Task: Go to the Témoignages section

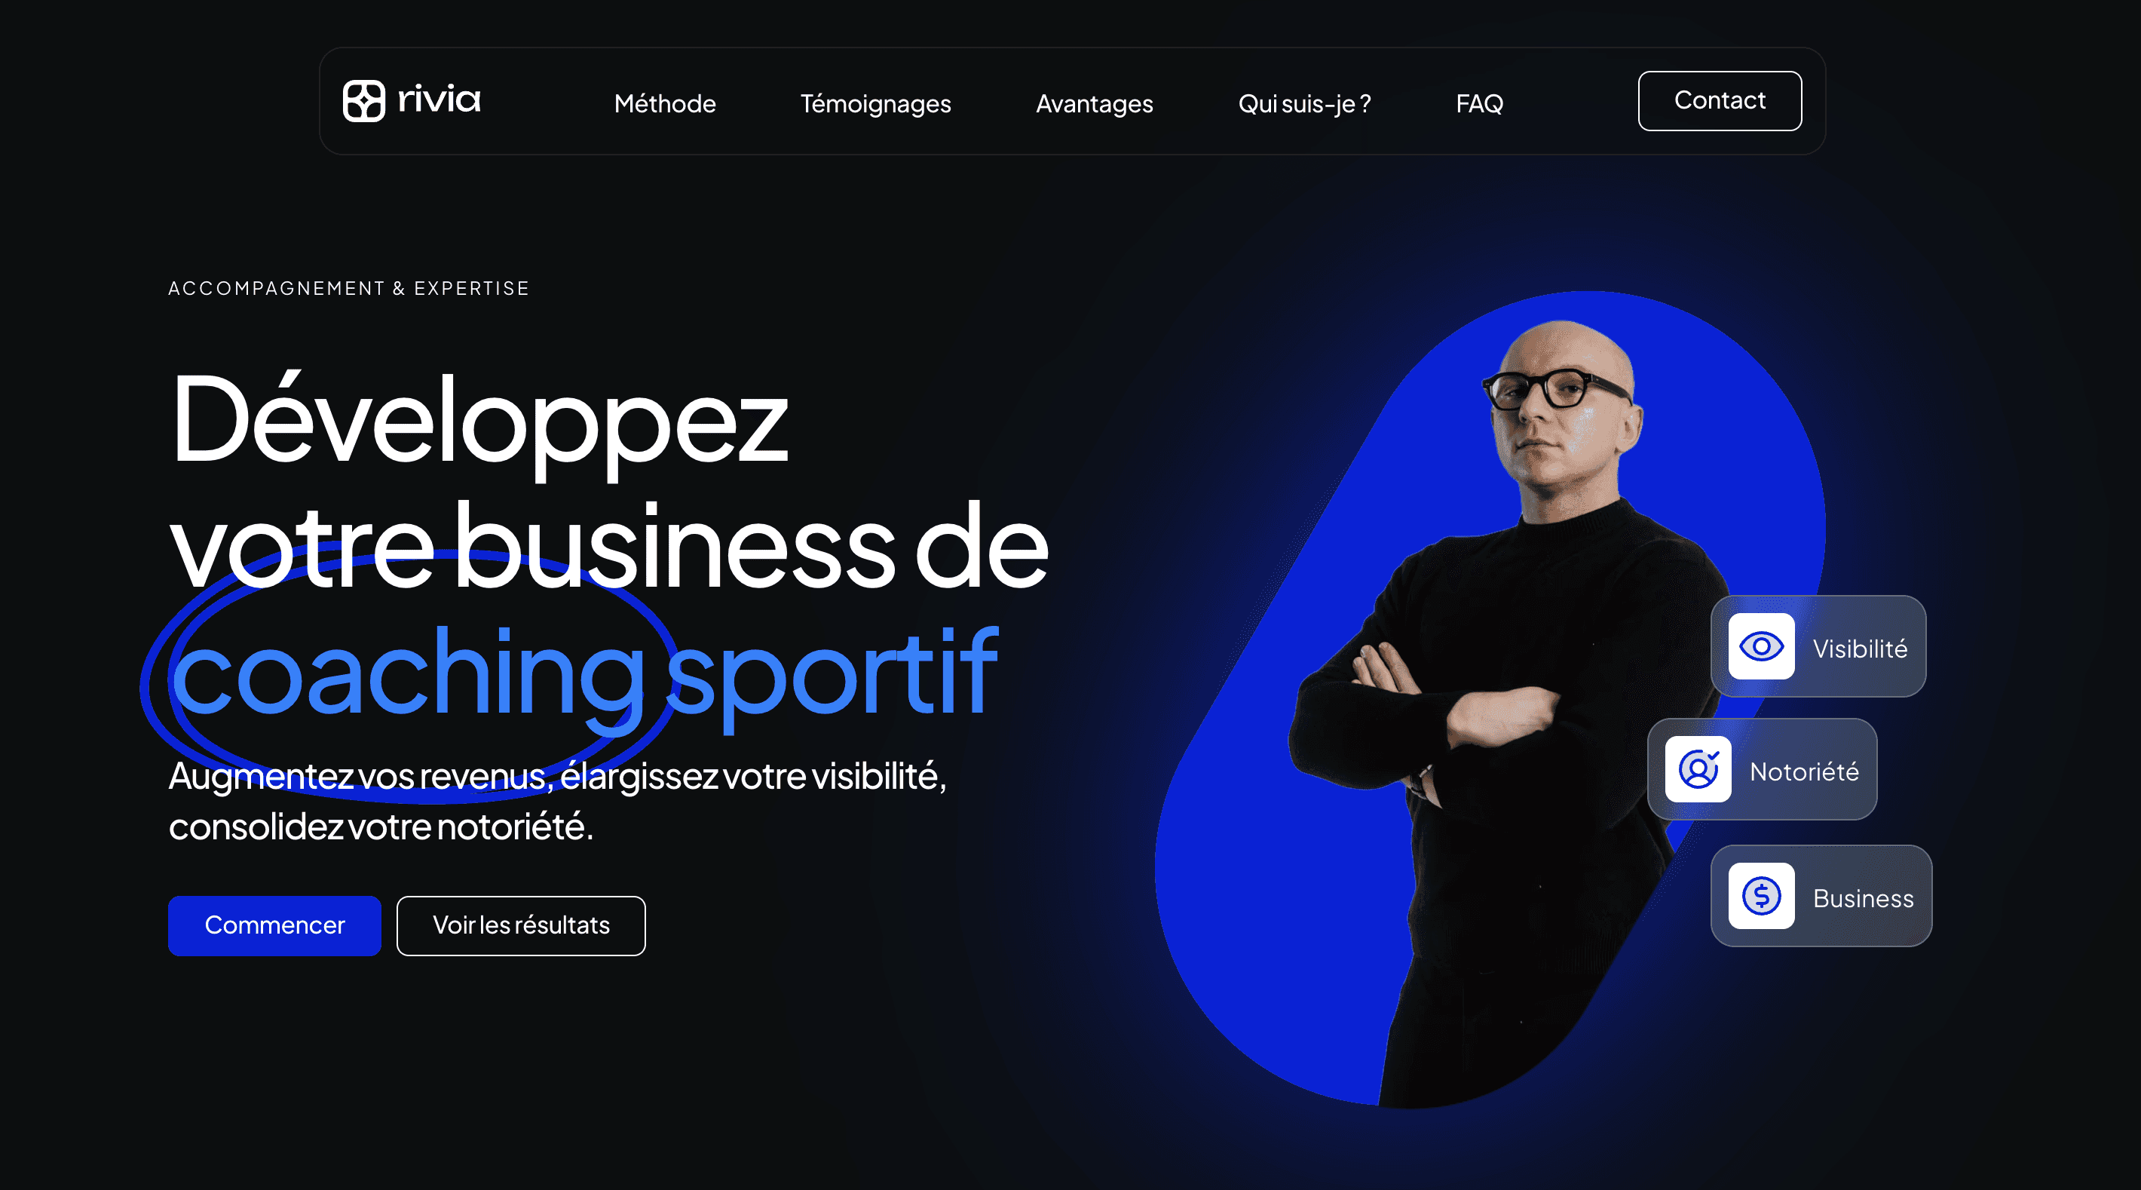Action: tap(875, 104)
